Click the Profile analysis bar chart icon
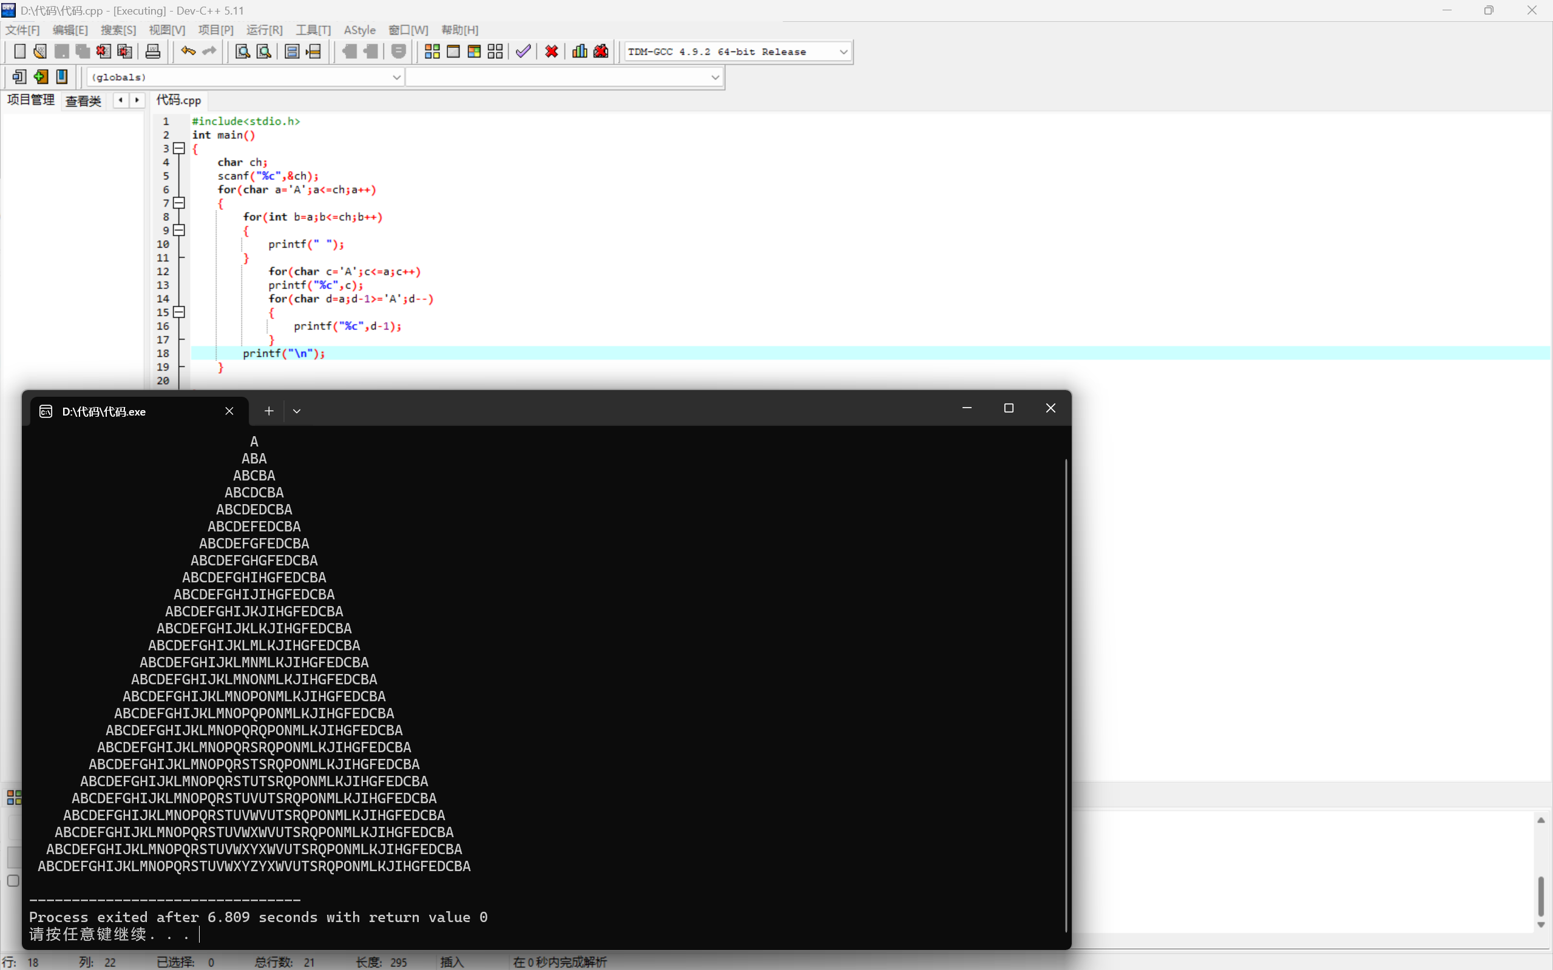 pos(580,52)
